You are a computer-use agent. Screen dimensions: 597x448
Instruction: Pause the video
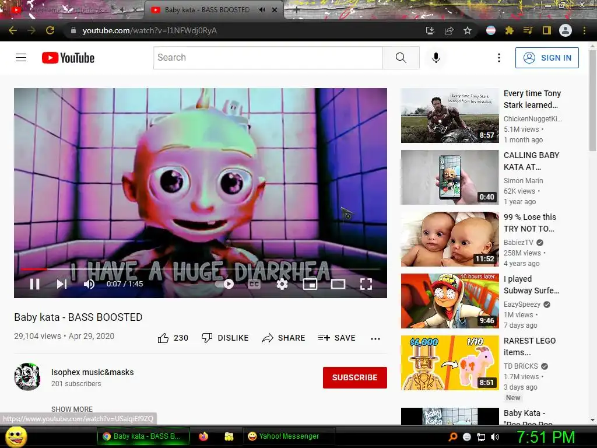click(x=34, y=284)
